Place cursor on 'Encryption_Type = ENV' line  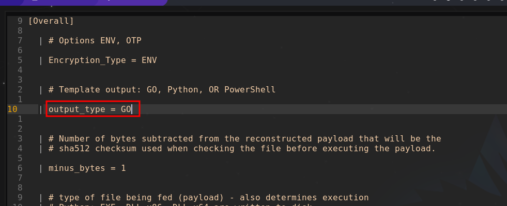coord(102,60)
